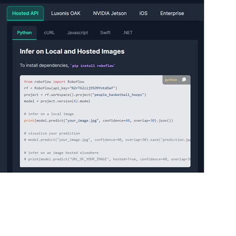This screenshot has height=236, width=236.
Task: Click the commented URL_OF_YOUR_IMAGE line
Action: pos(107,159)
